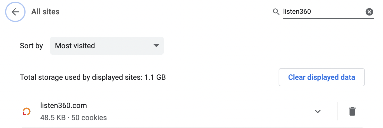Click the magnifier search icon

(276, 12)
